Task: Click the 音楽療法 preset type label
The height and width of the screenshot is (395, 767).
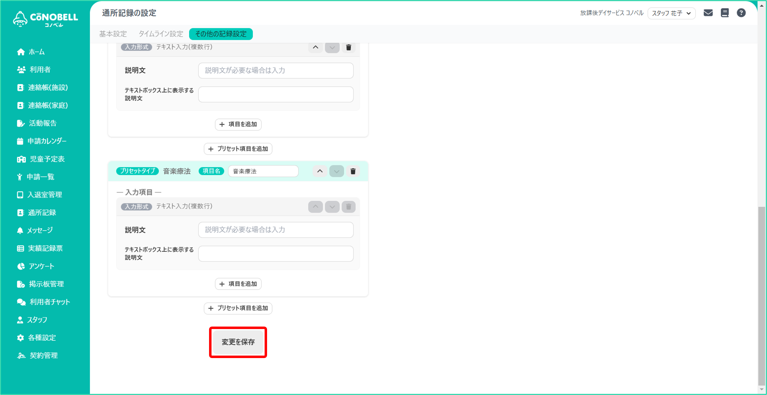Action: coord(177,171)
